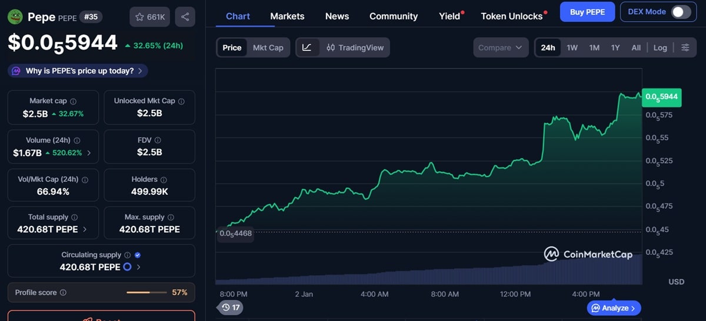Select the 1W time range
This screenshot has height=321, width=706.
[x=572, y=48]
